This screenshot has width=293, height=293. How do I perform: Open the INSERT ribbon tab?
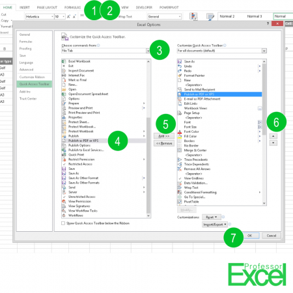(25, 7)
